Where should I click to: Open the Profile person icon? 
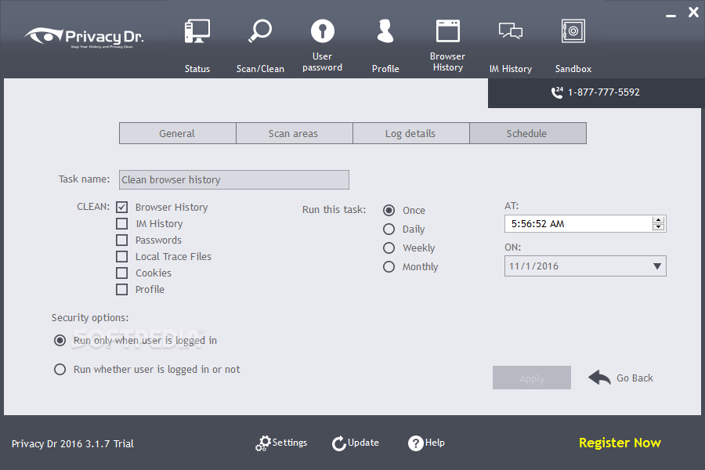(x=385, y=31)
